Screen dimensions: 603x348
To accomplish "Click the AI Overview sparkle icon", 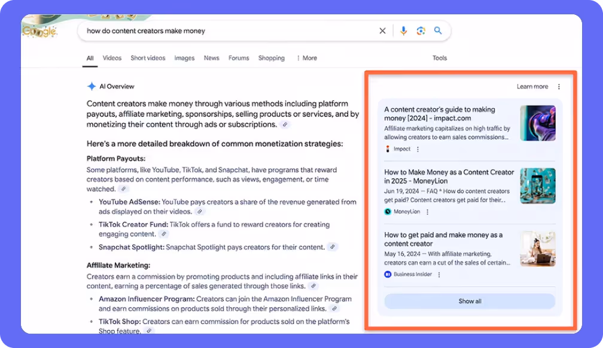I will tap(92, 87).
